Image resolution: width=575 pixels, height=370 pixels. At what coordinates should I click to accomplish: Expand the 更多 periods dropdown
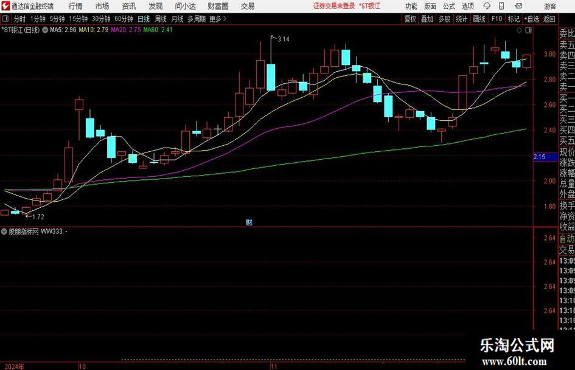coord(218,19)
